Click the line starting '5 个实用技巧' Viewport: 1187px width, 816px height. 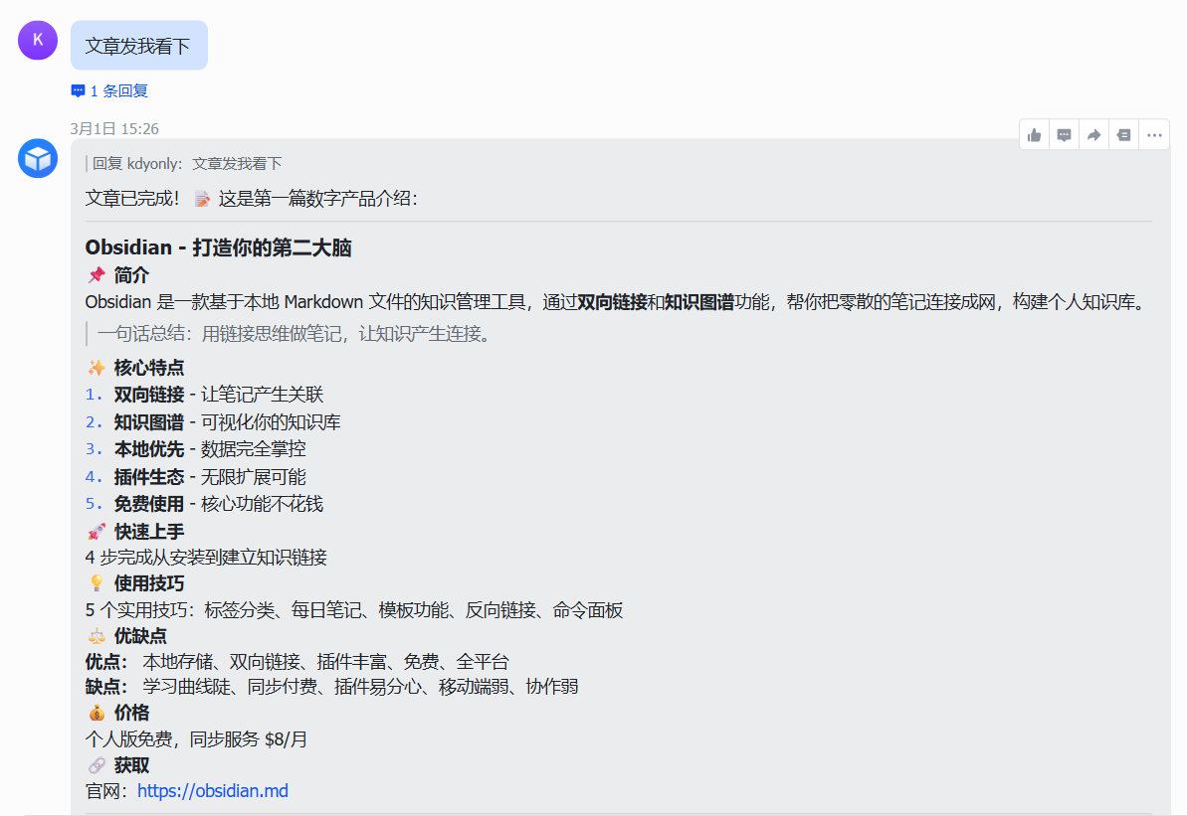click(x=354, y=610)
